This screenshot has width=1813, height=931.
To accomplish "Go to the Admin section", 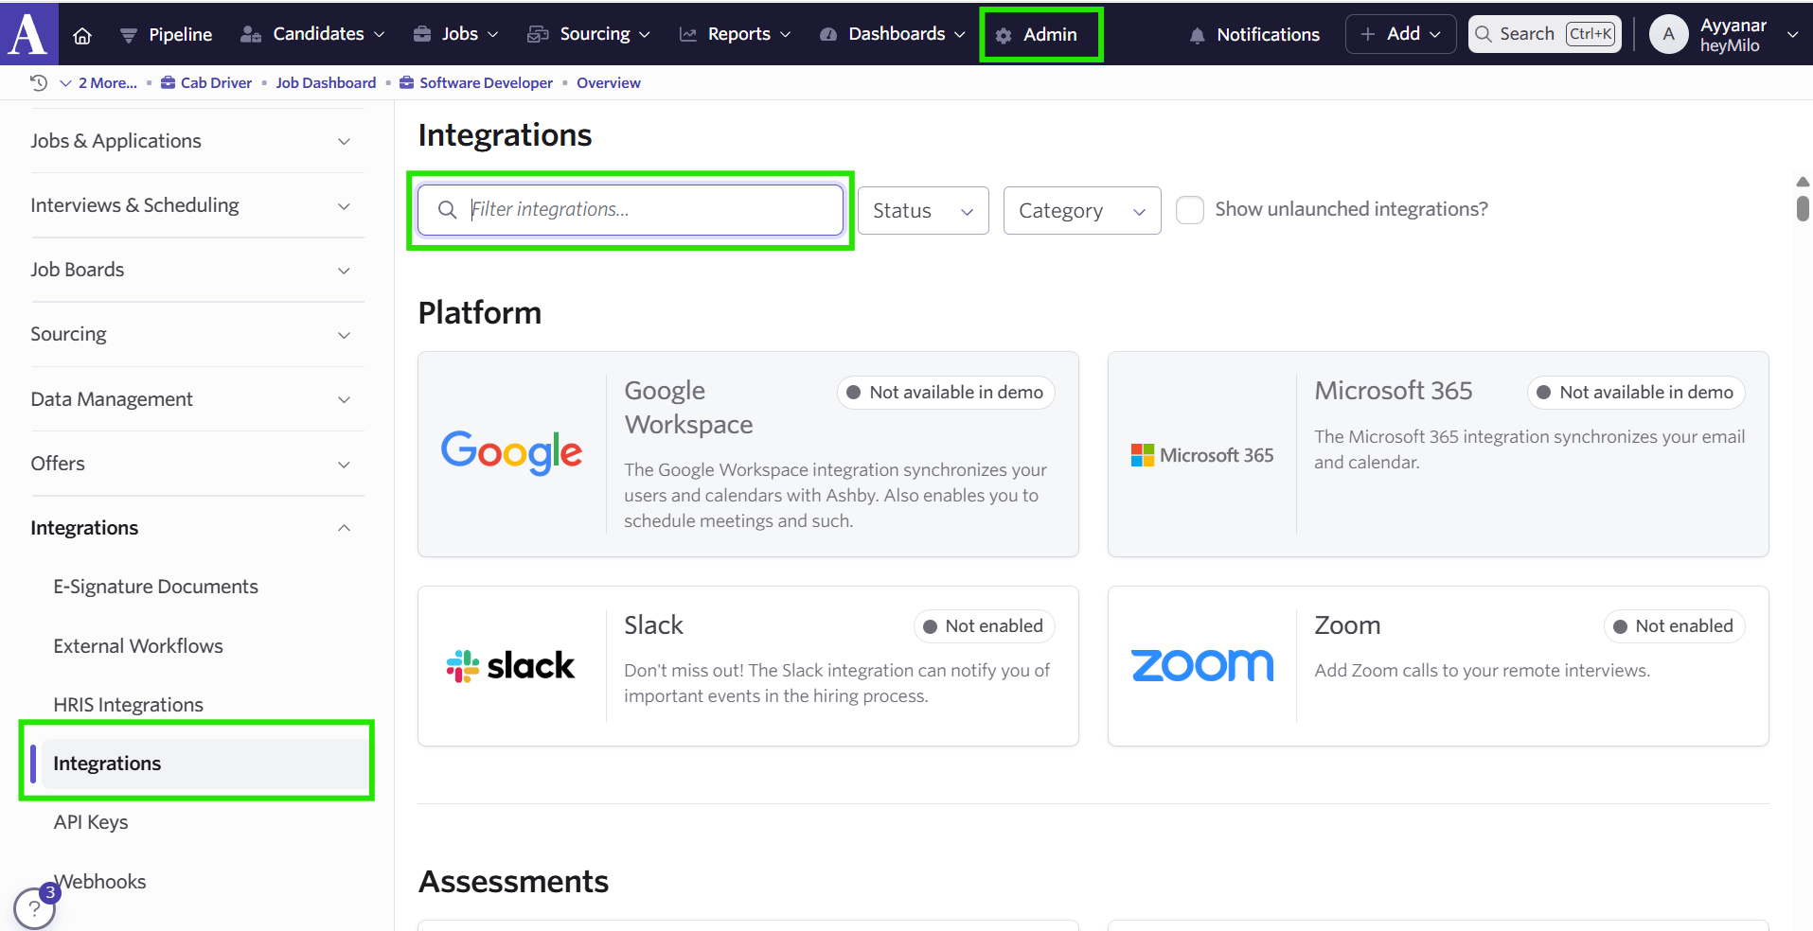I will [1038, 34].
